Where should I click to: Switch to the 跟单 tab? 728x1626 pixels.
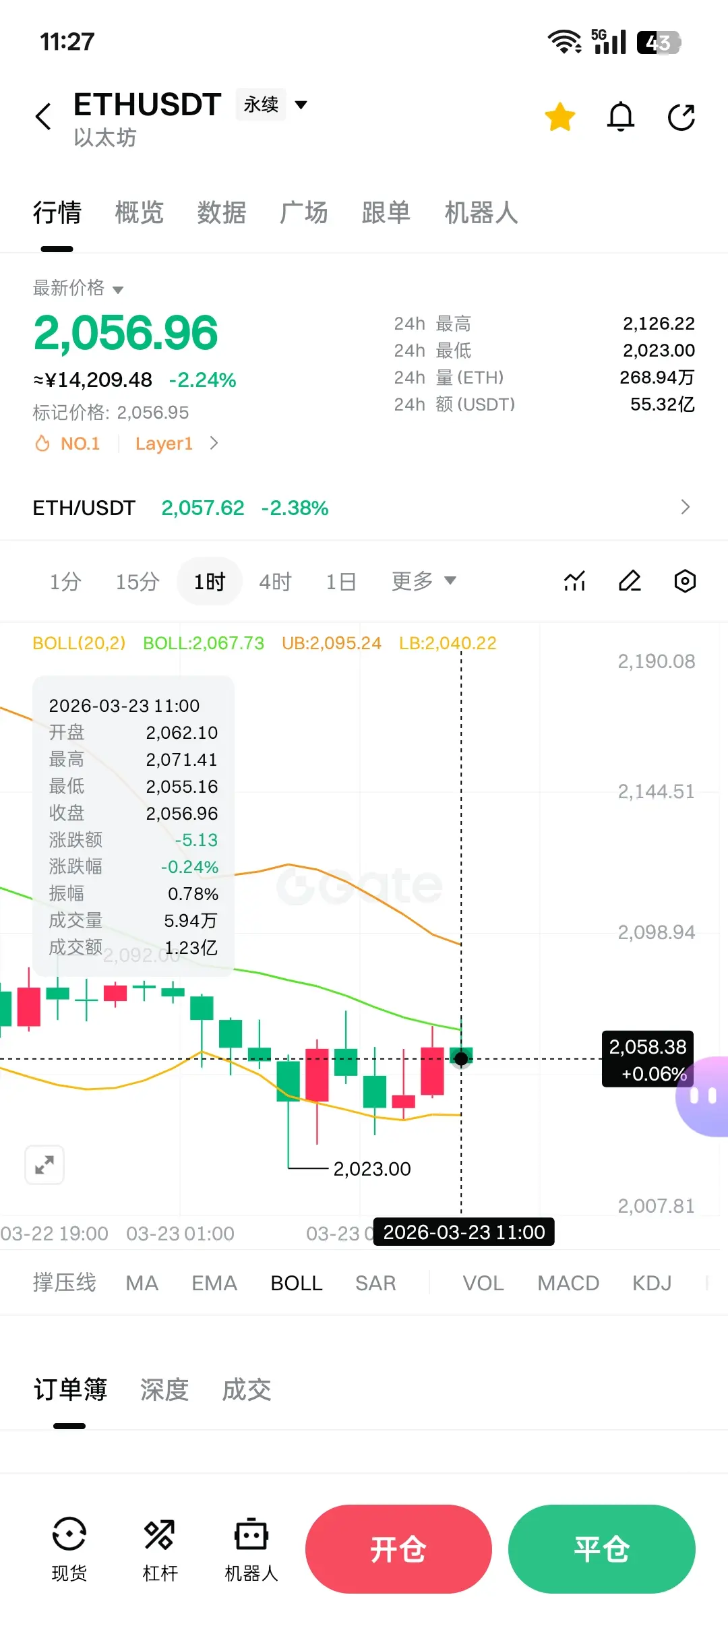point(386,213)
